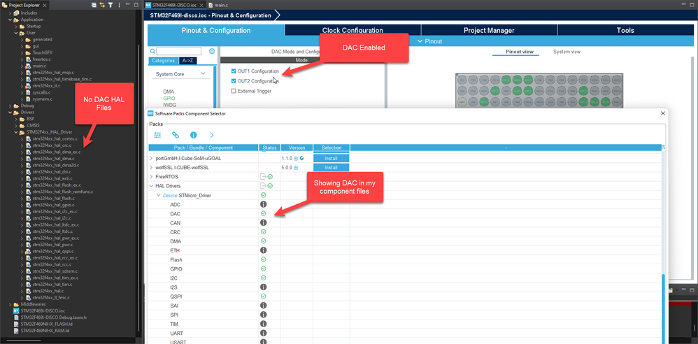Open Project Explorer view menu (three dots)

[119, 5]
